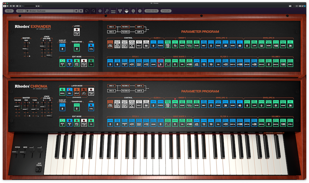Toggle SOLO C/D in Expander edit mode

[x=84, y=63]
